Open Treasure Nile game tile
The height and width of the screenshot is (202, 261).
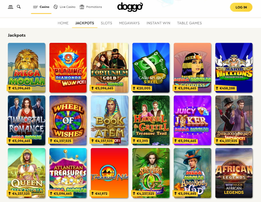tap(110, 173)
